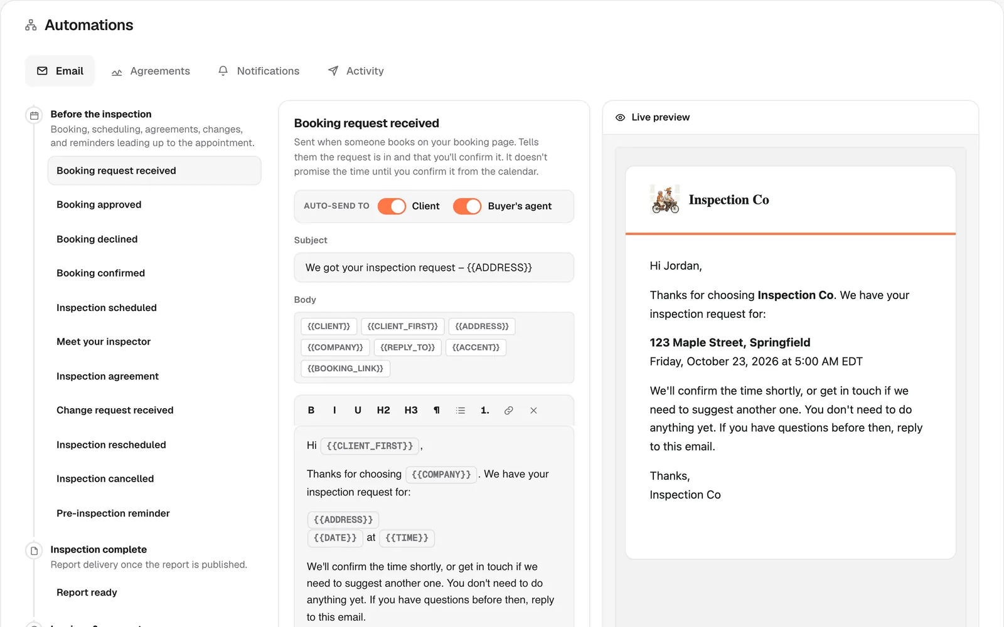Click the Automations workflow icon
1004x627 pixels.
click(31, 25)
